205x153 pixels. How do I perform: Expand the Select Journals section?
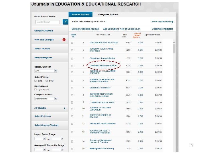click(50, 49)
